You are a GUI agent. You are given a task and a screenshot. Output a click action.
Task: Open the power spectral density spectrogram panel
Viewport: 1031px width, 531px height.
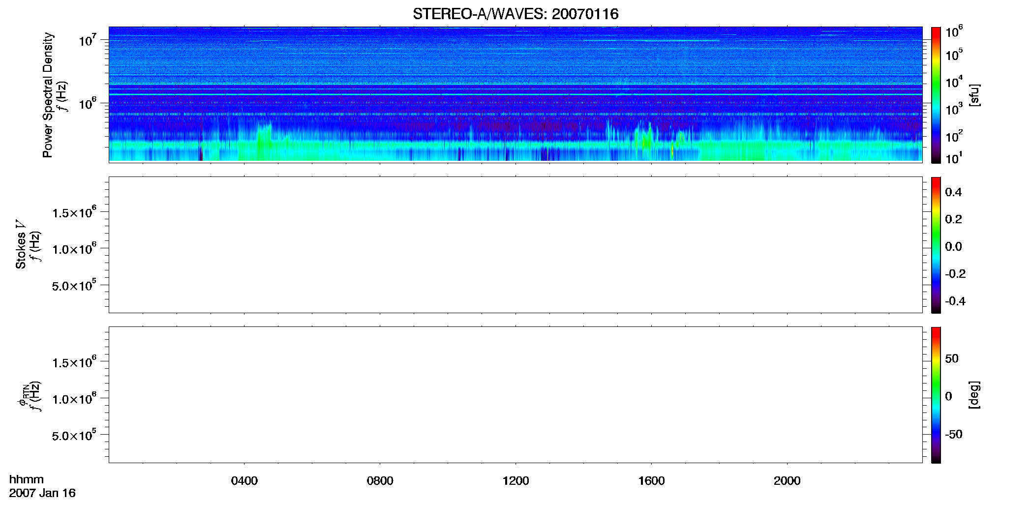515,94
